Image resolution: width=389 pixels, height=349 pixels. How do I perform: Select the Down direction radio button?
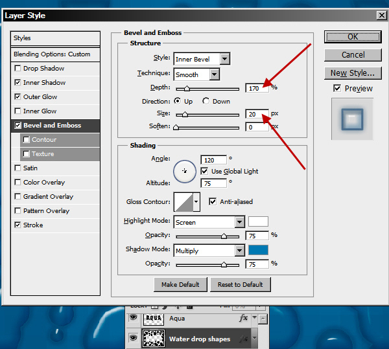(206, 101)
